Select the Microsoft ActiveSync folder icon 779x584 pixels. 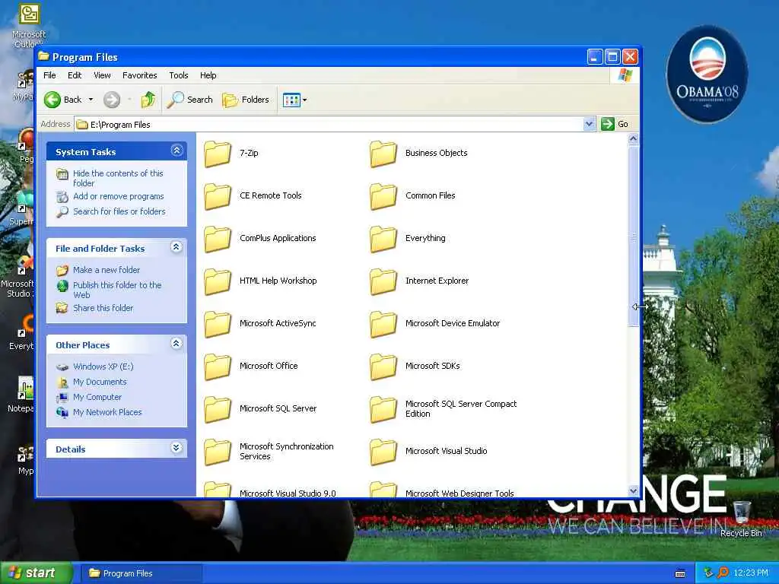click(218, 324)
